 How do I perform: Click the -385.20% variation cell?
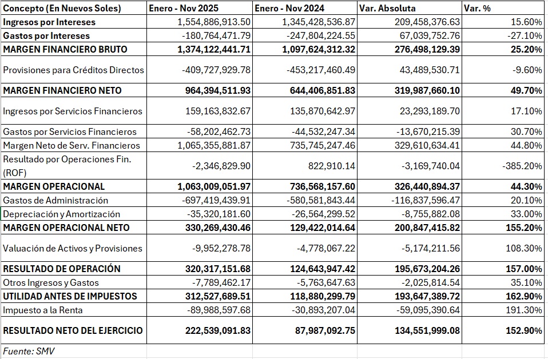tap(503, 166)
